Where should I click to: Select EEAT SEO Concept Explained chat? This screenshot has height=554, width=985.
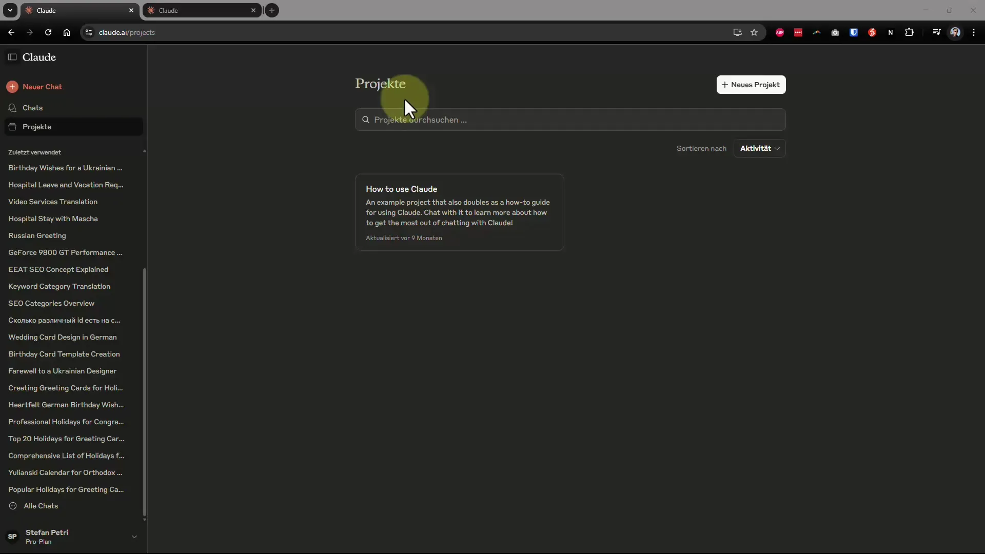(x=58, y=269)
